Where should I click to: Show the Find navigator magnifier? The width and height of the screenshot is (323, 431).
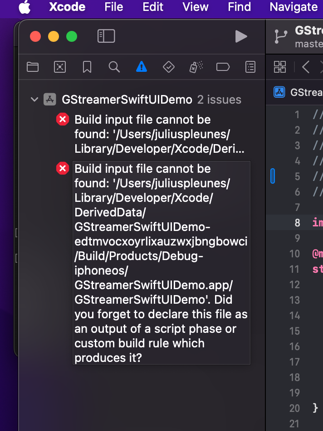(114, 67)
